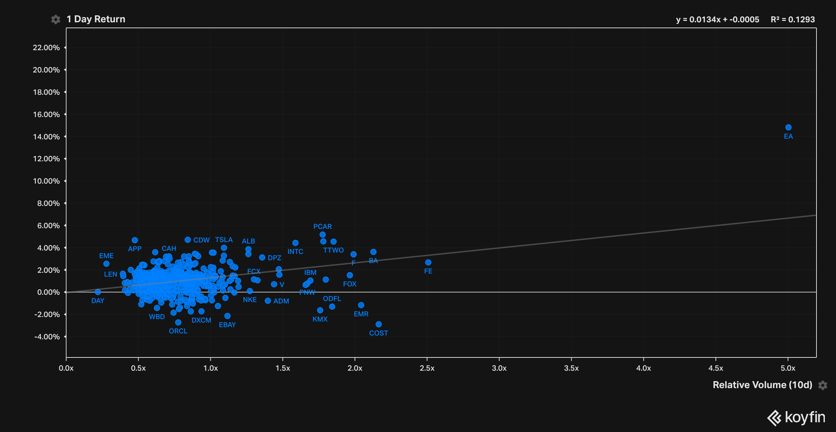Click the EME data point
Image resolution: width=836 pixels, height=432 pixels.
coord(106,264)
